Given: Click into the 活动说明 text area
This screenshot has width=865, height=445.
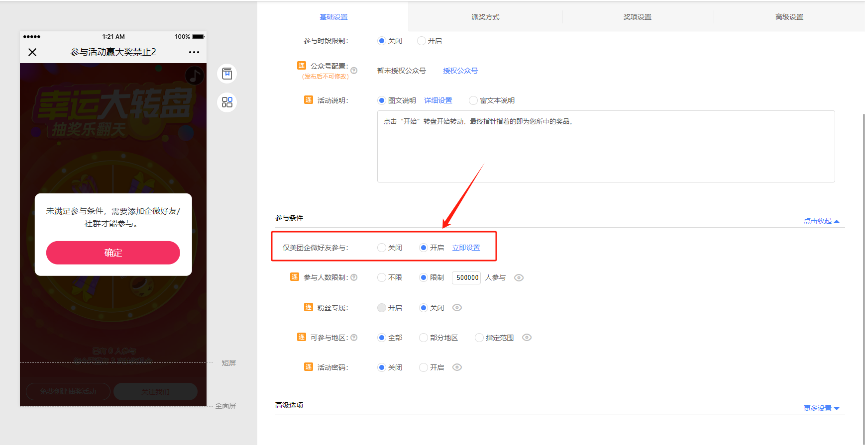Looking at the screenshot, I should [606, 146].
